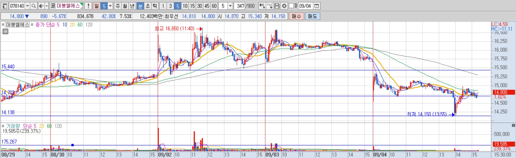This screenshot has height=158, width=516.
Task: Select the gray 120 moving average legend
Action: (89, 25)
